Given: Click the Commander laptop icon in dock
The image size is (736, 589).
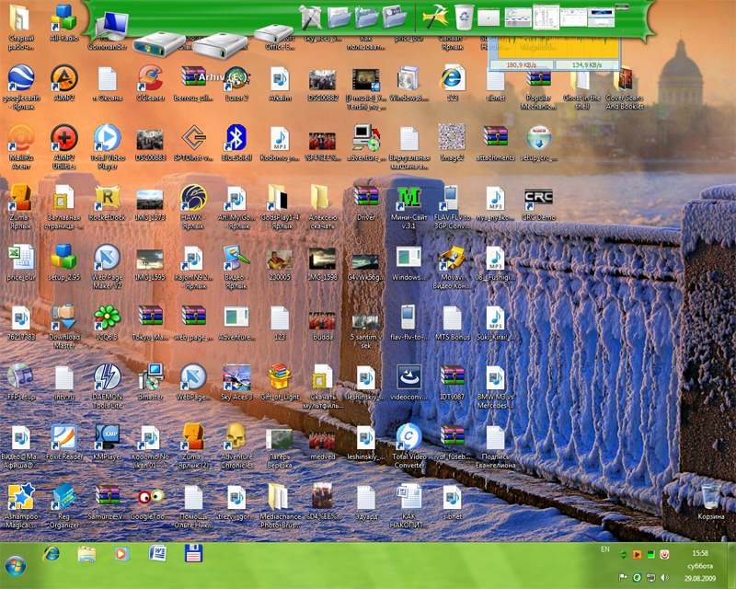Looking at the screenshot, I should (x=112, y=23).
